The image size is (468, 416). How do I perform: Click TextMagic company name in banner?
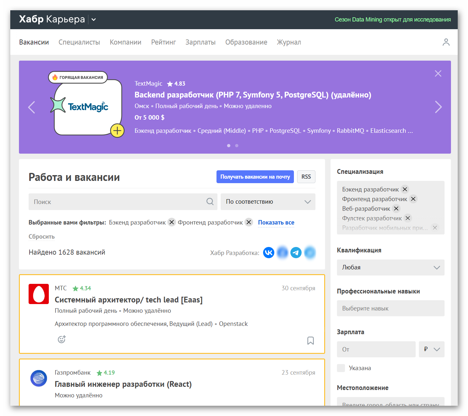pos(148,83)
